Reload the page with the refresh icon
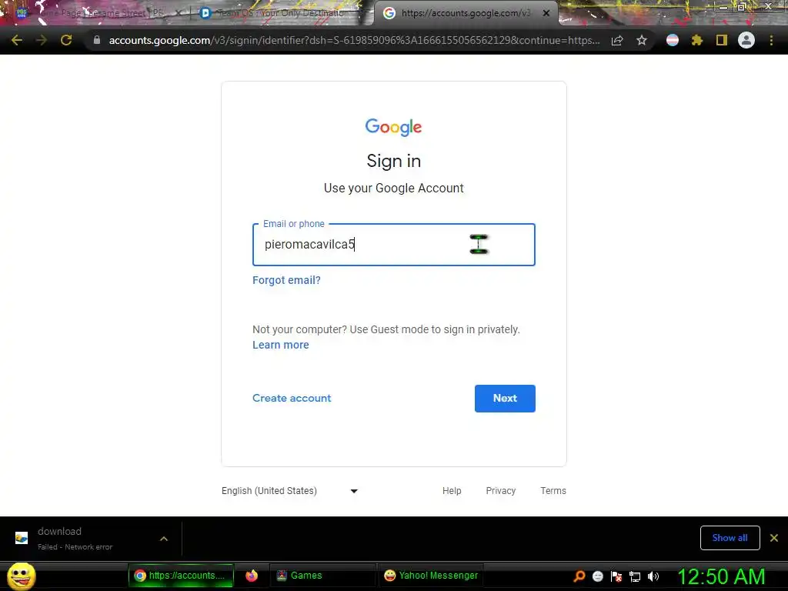 coord(66,40)
